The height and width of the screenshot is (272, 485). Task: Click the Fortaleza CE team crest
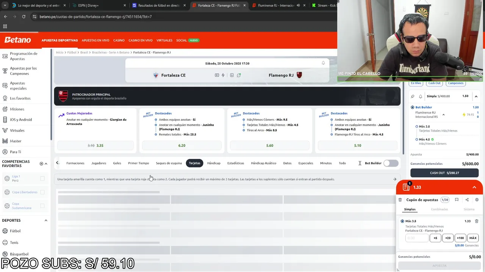coord(156,75)
